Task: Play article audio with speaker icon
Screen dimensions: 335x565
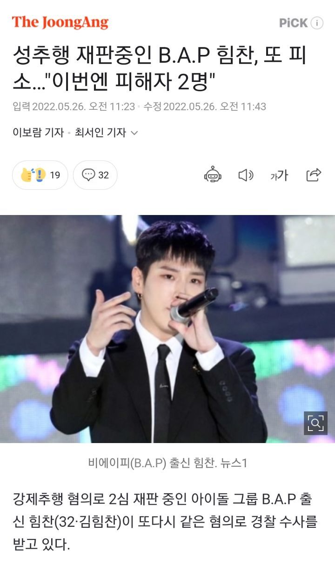Action: coord(246,175)
